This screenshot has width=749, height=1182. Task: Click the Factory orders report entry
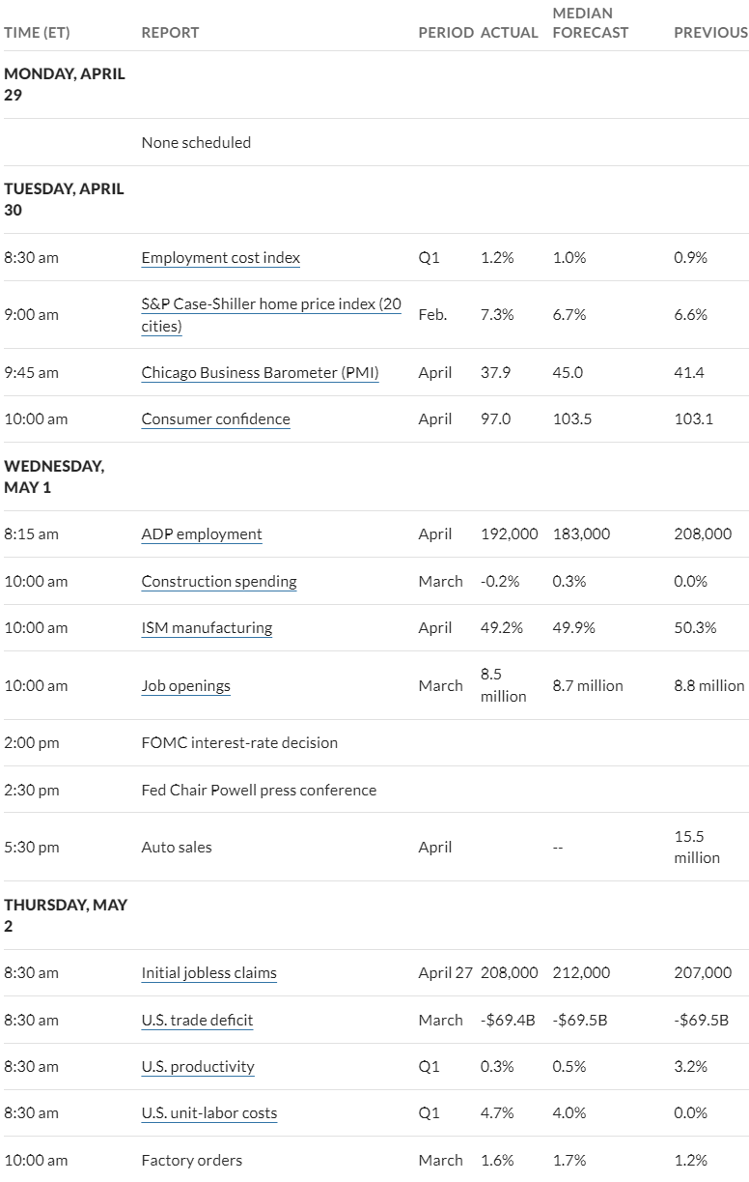(191, 1161)
